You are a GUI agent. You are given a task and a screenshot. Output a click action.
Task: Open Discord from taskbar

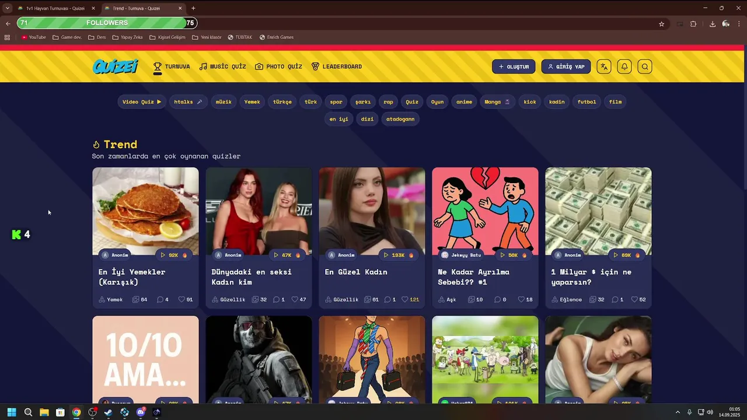[x=141, y=412]
